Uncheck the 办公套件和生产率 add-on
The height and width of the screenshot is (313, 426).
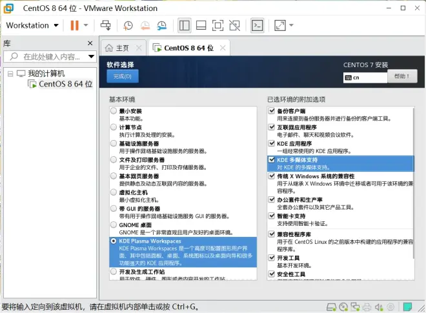click(x=271, y=199)
